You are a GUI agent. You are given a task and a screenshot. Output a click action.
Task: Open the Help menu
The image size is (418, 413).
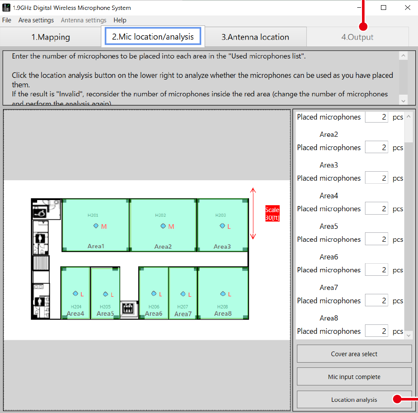pos(119,20)
